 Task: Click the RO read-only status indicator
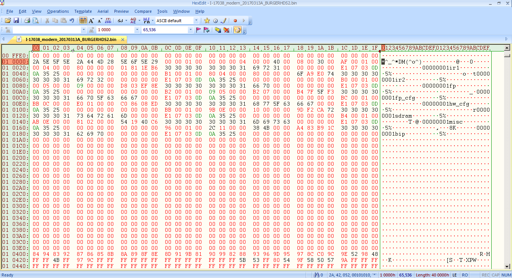pos(465,275)
